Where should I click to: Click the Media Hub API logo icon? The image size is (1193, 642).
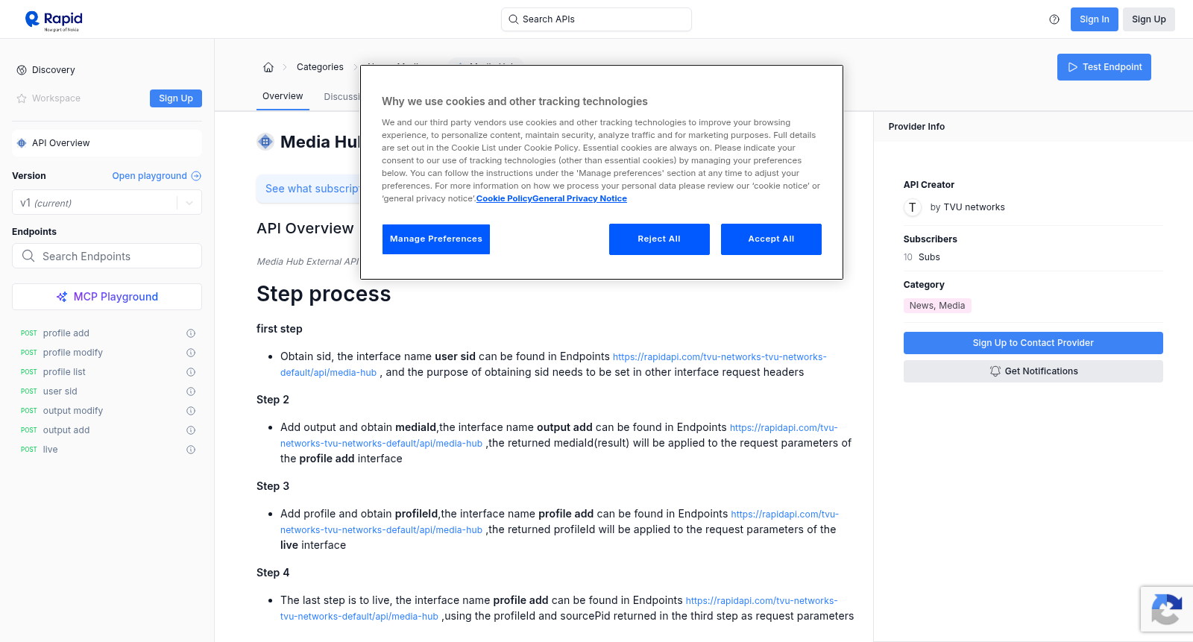pos(265,142)
